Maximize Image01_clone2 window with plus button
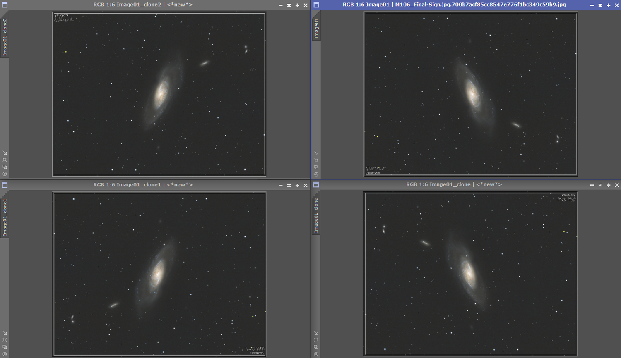621x358 pixels. pyautogui.click(x=297, y=5)
